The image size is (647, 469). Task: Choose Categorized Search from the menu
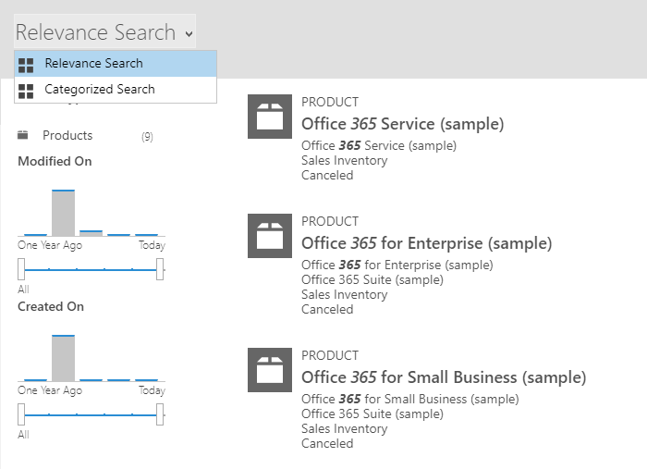[99, 90]
